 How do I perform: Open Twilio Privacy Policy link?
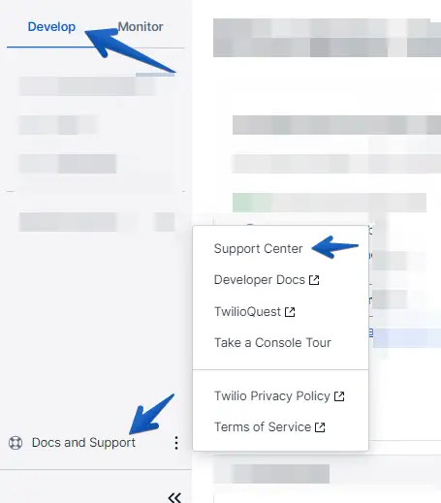tap(272, 396)
